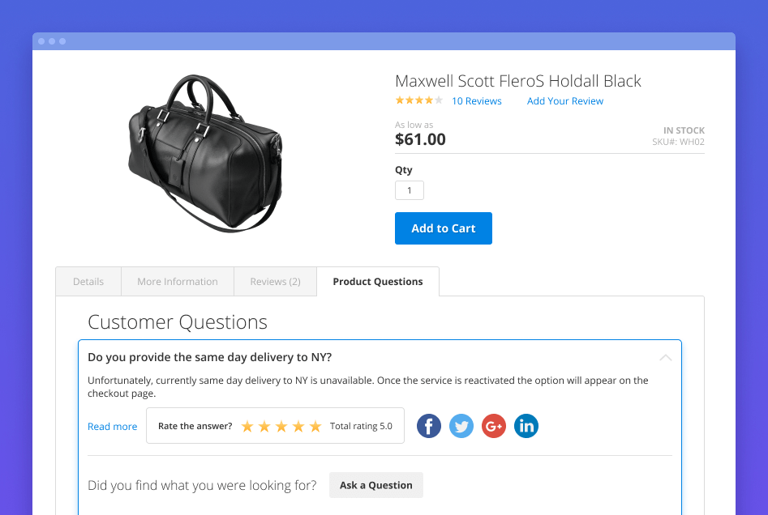The image size is (768, 515).
Task: Click the middle star in Rate the answer
Action: [281, 425]
